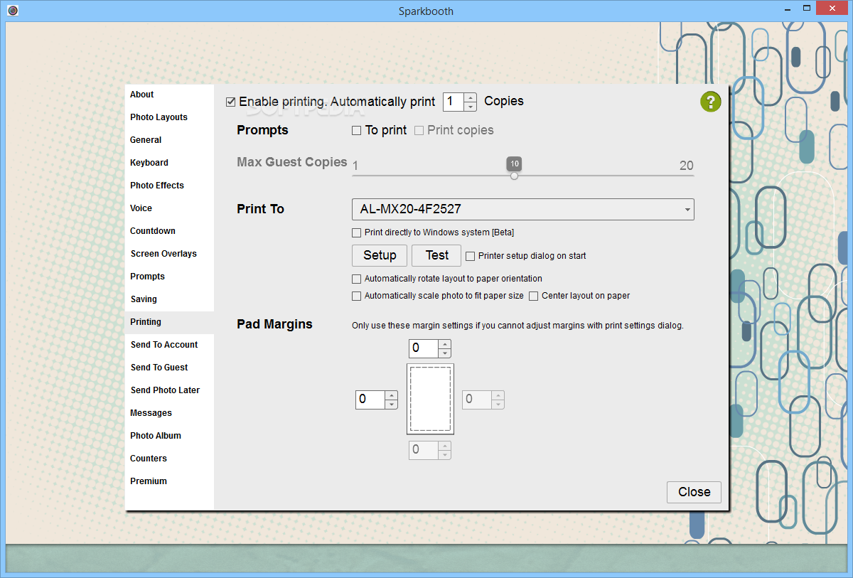Minimize the Sparkbooth window
Image resolution: width=853 pixels, height=578 pixels.
(787, 10)
